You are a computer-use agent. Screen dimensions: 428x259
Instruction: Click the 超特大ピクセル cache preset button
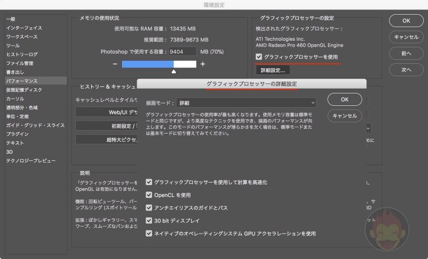107,140
